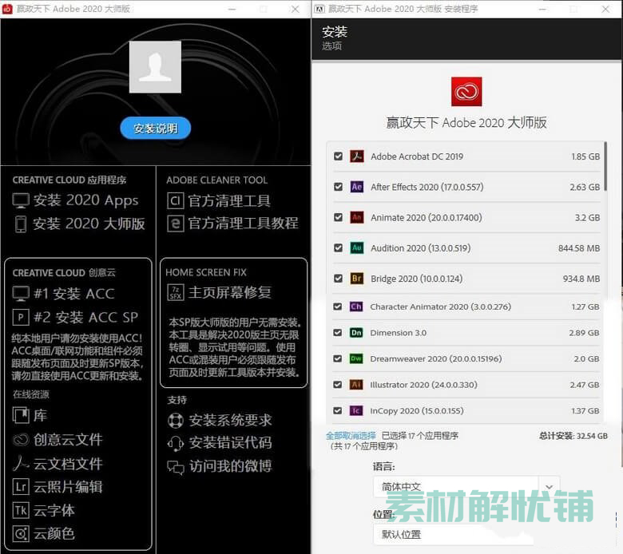Click the After Effects Ae icon
The image size is (623, 554).
coord(357,187)
